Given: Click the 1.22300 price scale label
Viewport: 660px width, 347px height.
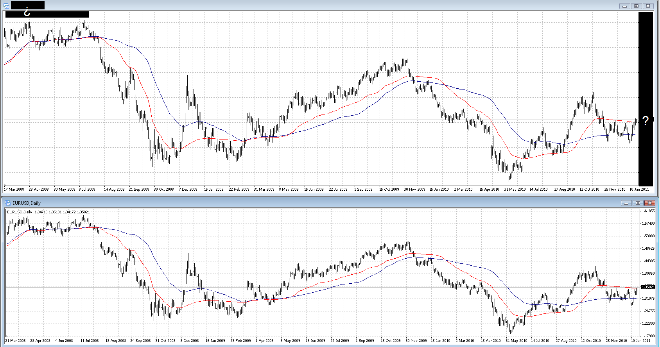Looking at the screenshot, I should pyautogui.click(x=648, y=324).
